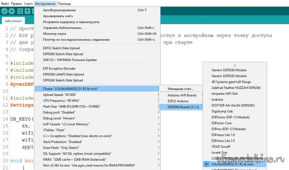289x170 pixels.
Task: Open the Файл menu
Action: coord(5,3)
